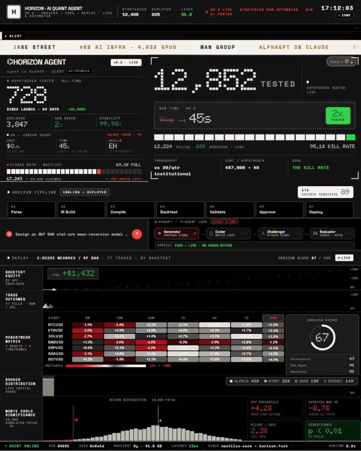Viewport: 361px width, 451px height.
Task: Submit prompt with the red arrow button
Action: [137, 234]
